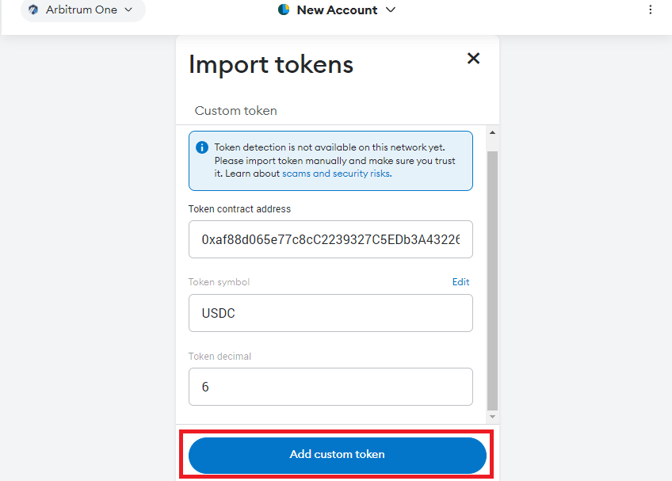Viewport: 672px width, 481px height.
Task: Click the vertical scrollbar thumb
Action: coord(492,281)
